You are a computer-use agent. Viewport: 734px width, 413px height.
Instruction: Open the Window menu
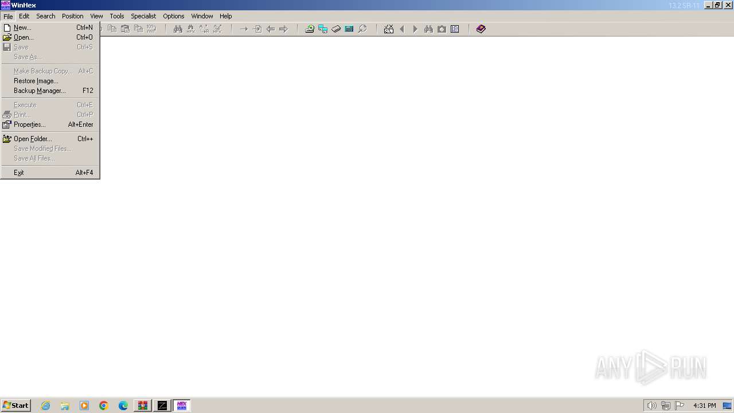(202, 16)
